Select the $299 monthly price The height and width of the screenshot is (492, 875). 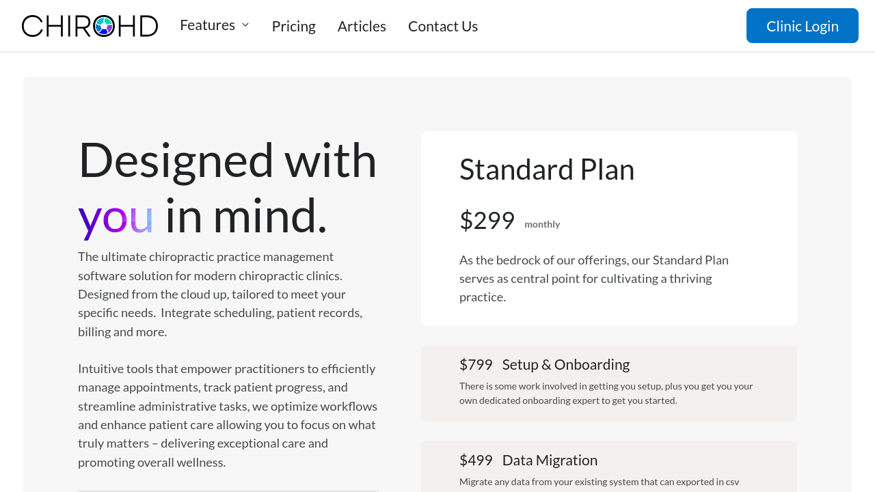tap(487, 220)
